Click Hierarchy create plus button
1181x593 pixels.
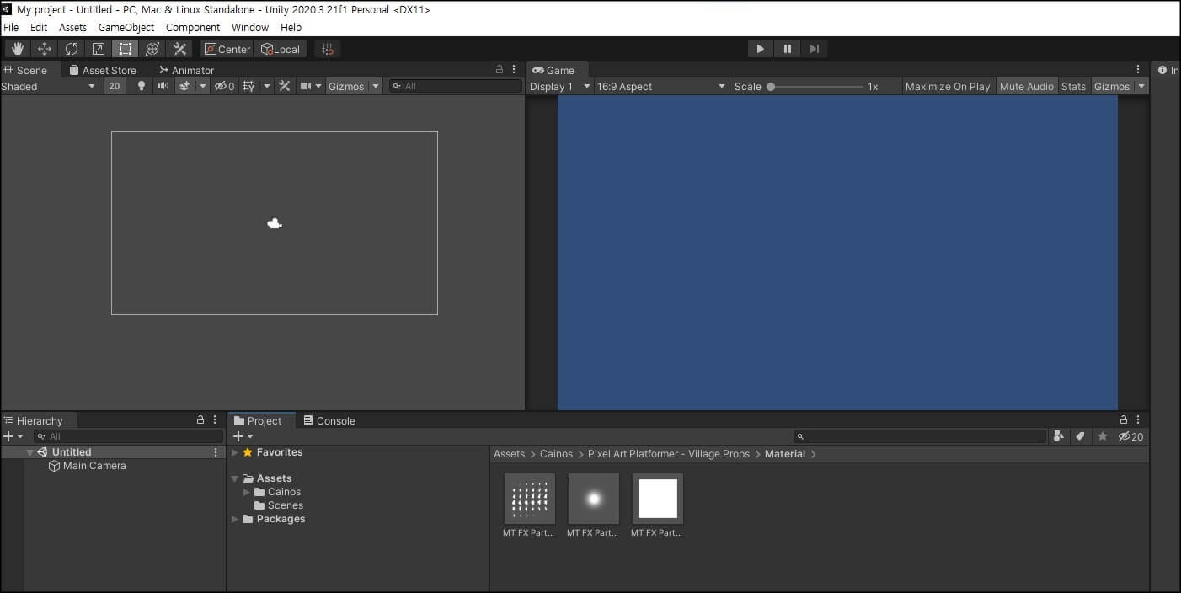pos(8,436)
